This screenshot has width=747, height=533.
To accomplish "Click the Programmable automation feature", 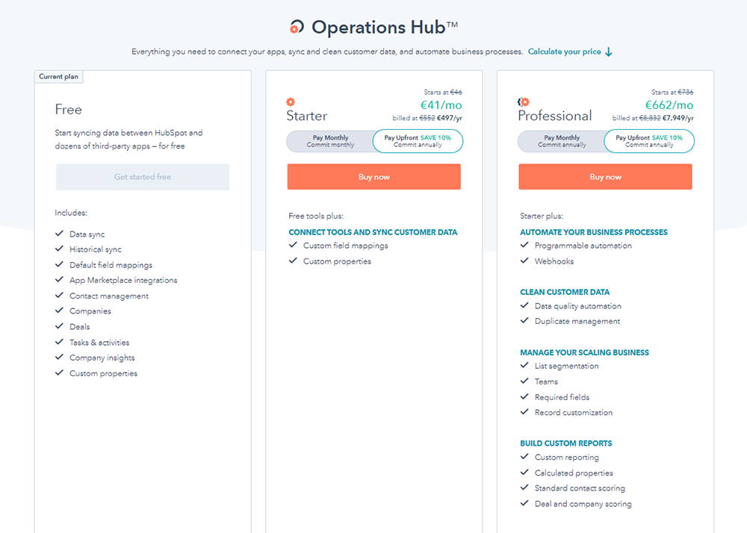I will [583, 246].
